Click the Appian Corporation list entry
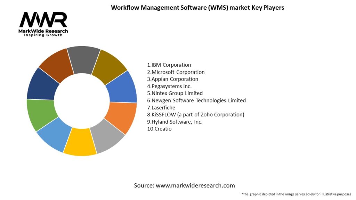 [172, 79]
